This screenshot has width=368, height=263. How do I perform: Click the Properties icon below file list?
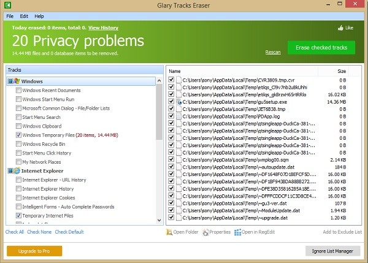pos(205,232)
